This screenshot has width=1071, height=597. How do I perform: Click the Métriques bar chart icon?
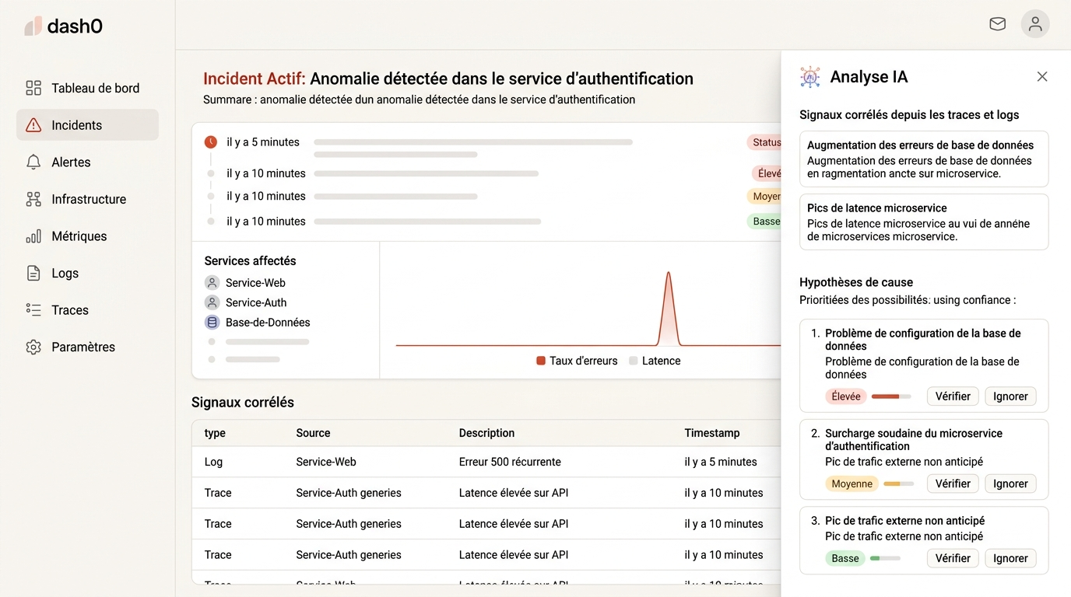[33, 236]
